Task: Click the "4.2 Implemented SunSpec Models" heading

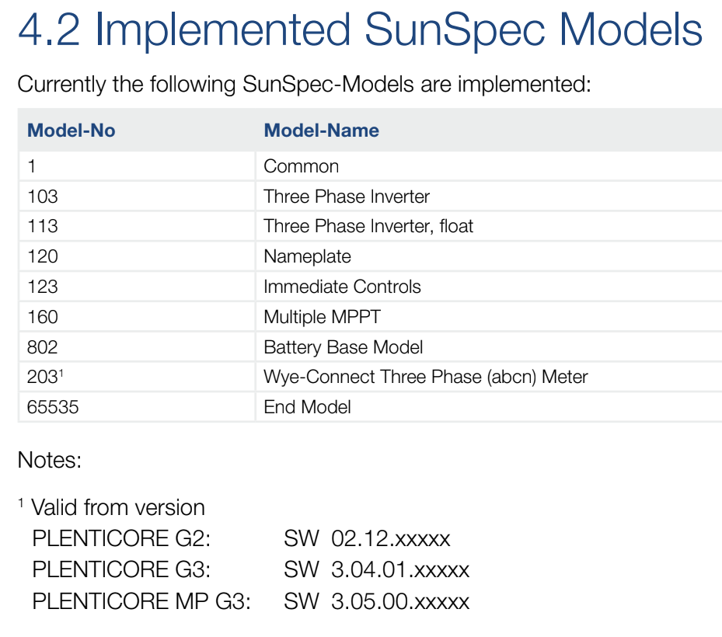Action: click(x=360, y=30)
